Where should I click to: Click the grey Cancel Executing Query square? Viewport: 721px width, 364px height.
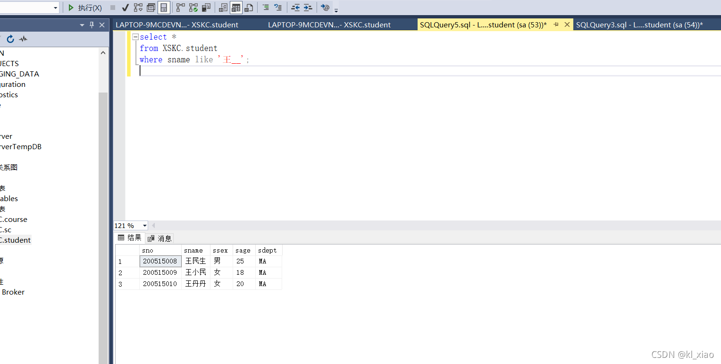pyautogui.click(x=113, y=8)
